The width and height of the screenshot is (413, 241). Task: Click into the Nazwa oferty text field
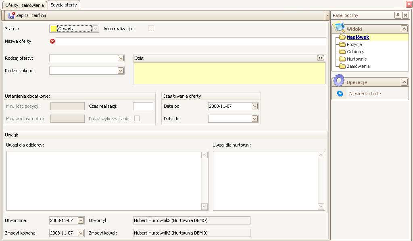(x=191, y=41)
